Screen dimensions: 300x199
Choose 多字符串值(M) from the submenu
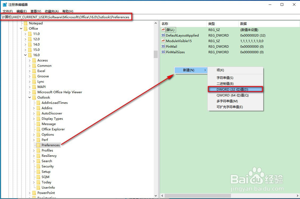pyautogui.click(x=235, y=101)
